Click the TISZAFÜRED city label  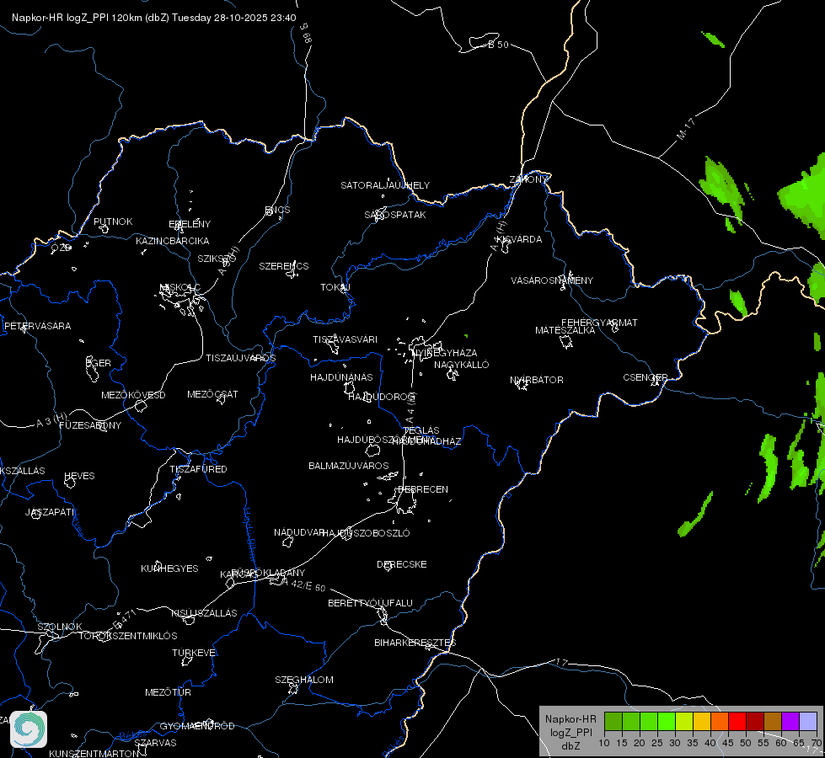click(198, 468)
